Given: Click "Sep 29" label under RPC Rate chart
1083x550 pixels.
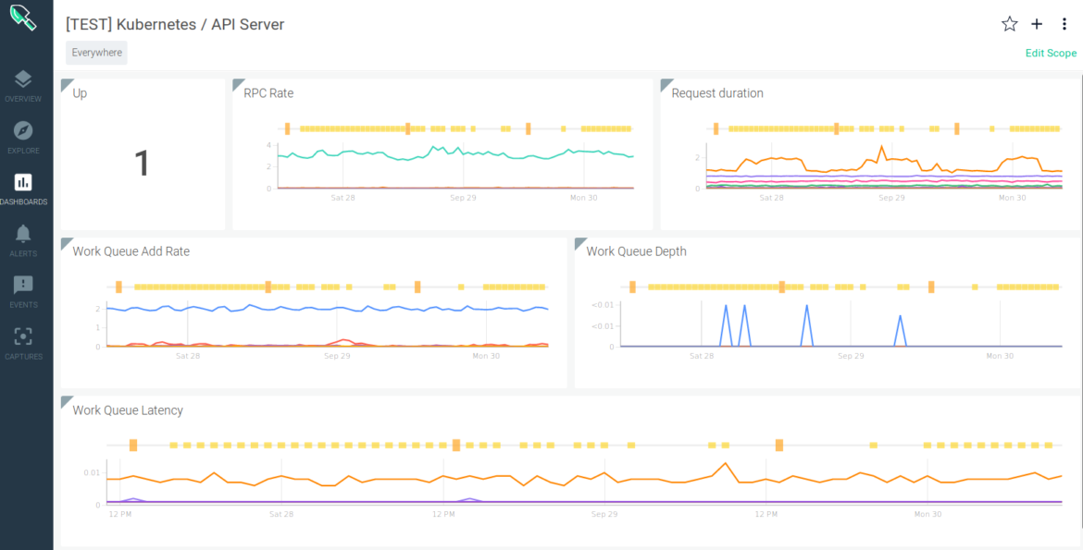Looking at the screenshot, I should tap(464, 198).
